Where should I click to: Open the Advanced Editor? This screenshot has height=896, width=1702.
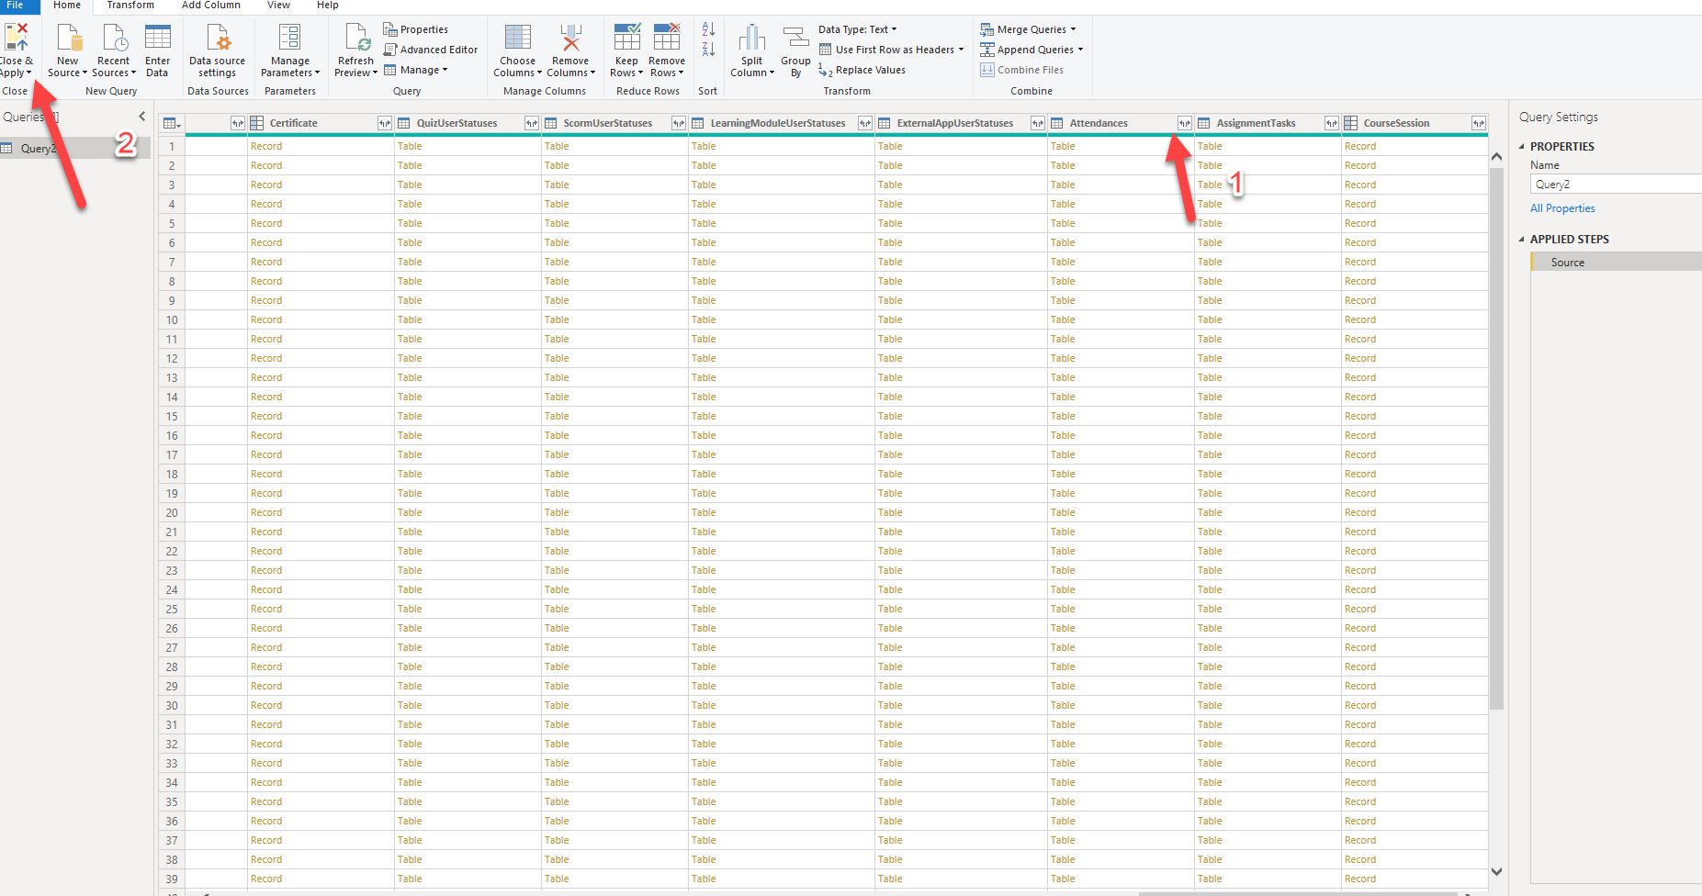pos(430,50)
